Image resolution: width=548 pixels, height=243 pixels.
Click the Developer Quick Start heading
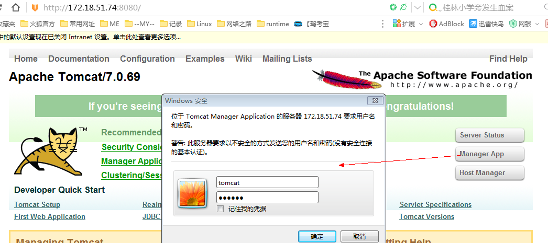pyautogui.click(x=59, y=190)
